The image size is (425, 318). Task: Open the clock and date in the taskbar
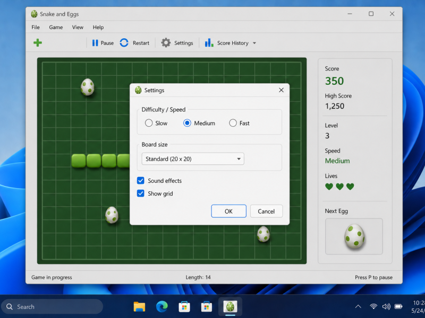[418, 307]
